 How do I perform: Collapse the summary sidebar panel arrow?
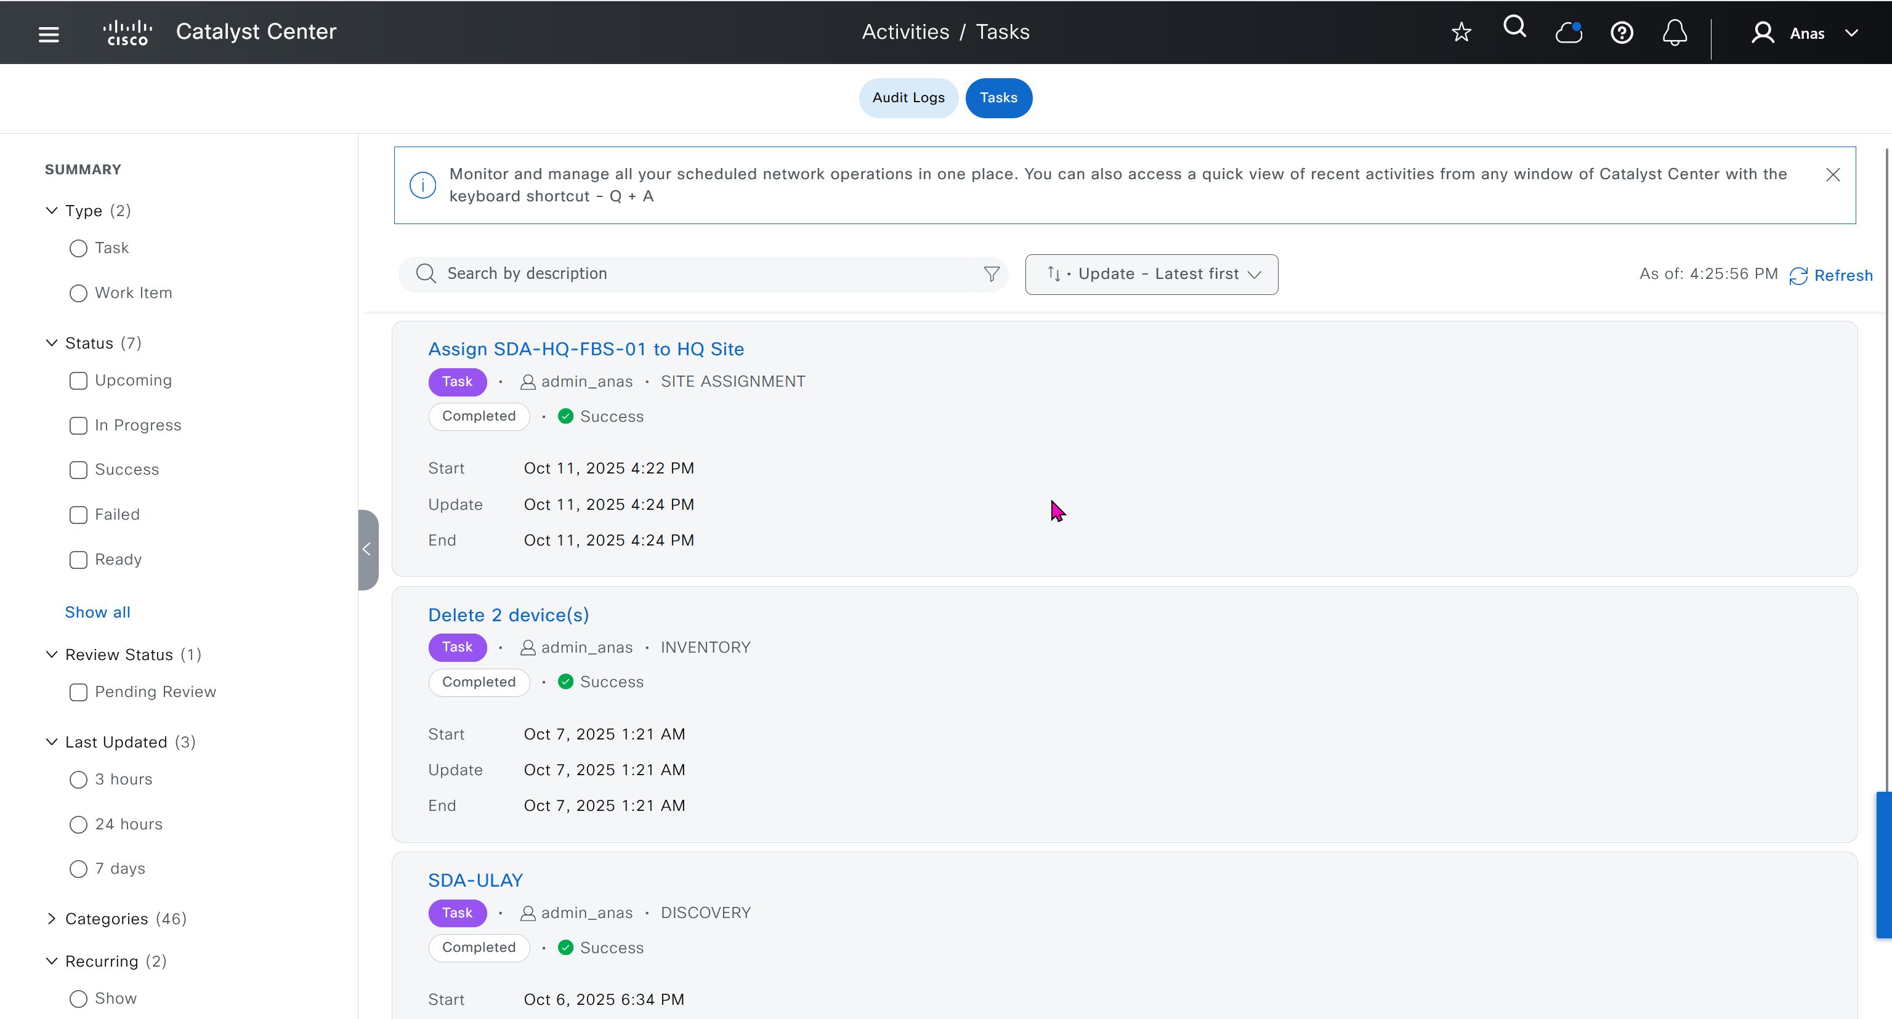coord(367,549)
